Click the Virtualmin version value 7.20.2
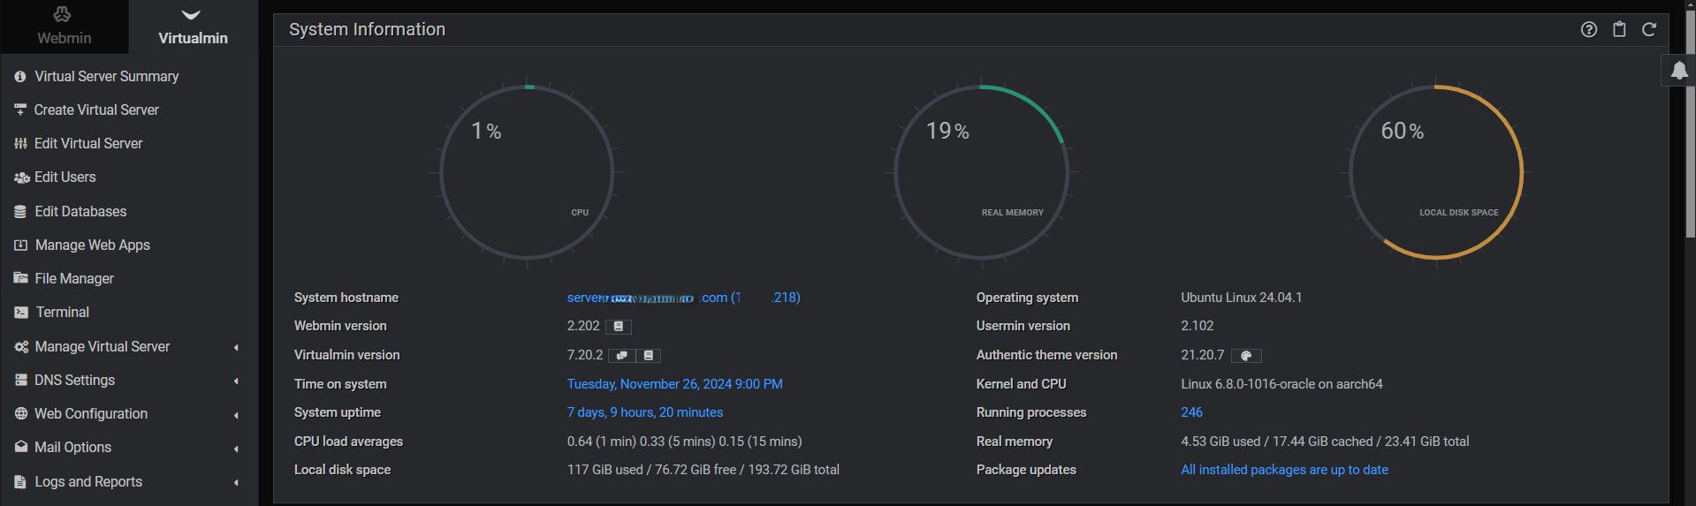 click(584, 355)
